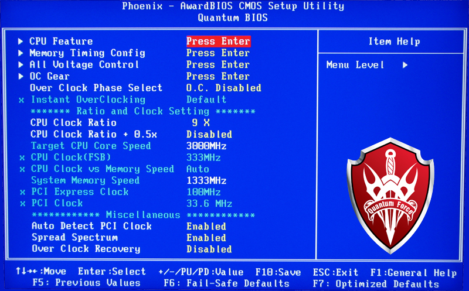Click the F1:General Help key hint
Image resolution: width=469 pixels, height=291 pixels.
click(414, 273)
